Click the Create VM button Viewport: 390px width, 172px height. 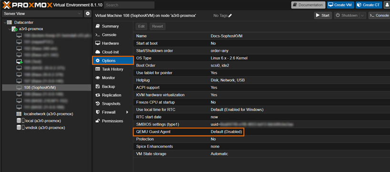tap(340, 5)
